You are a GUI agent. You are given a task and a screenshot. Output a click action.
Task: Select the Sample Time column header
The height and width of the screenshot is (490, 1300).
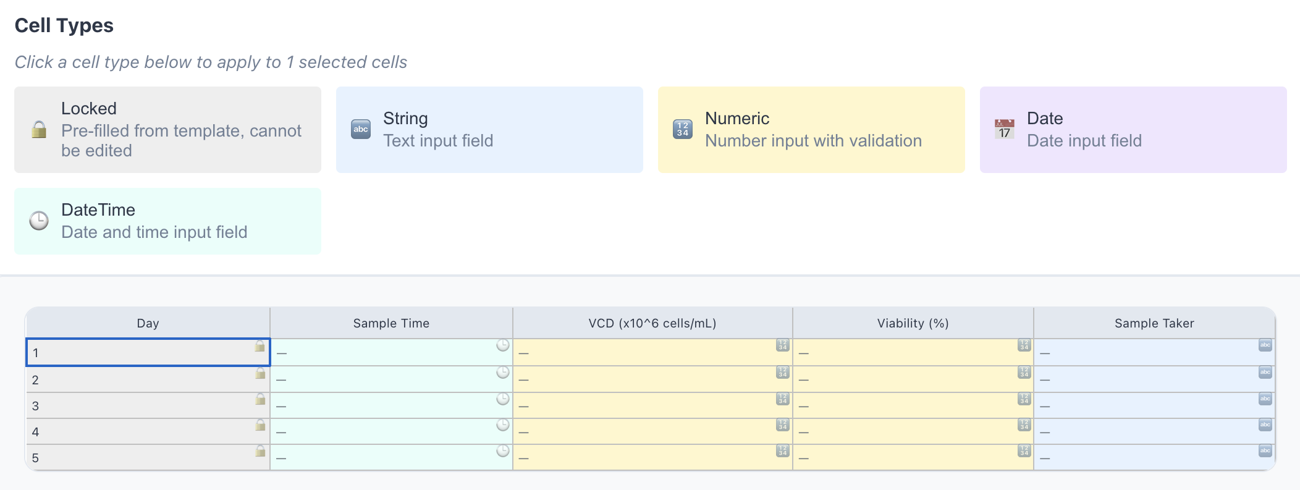(391, 323)
